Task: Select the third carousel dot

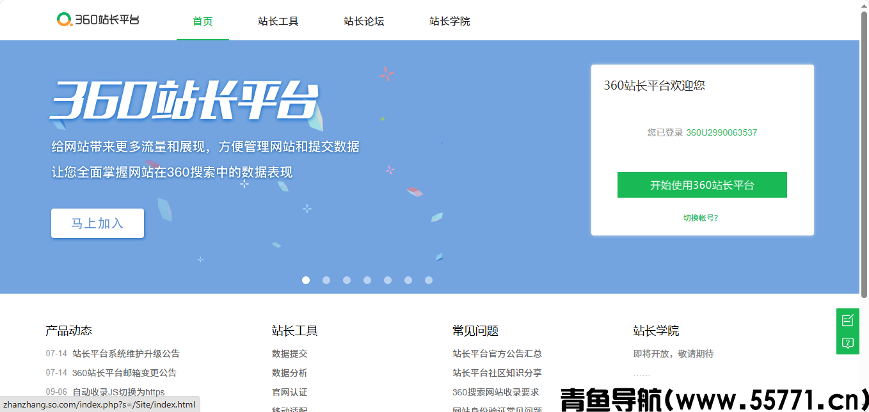Action: tap(347, 280)
